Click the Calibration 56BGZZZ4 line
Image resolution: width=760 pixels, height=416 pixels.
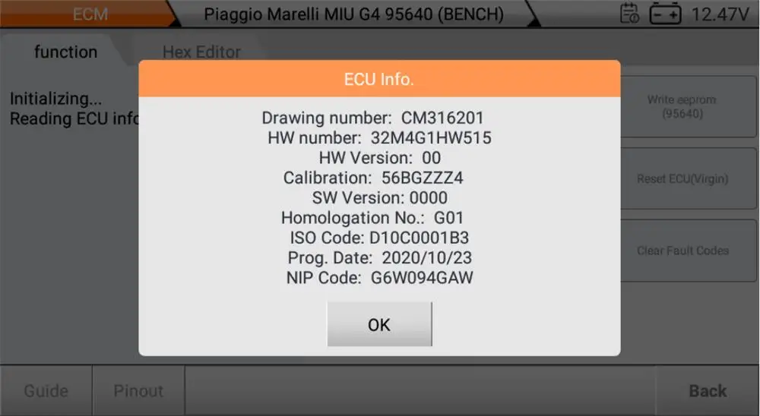pos(373,178)
